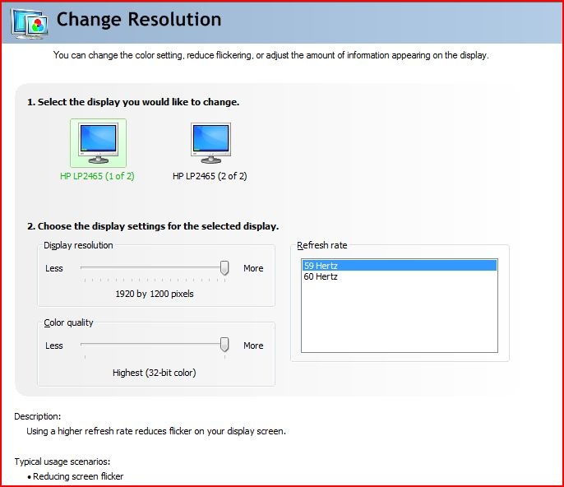Click "Less" label beside Display resolution slider
The image size is (564, 487).
point(54,268)
